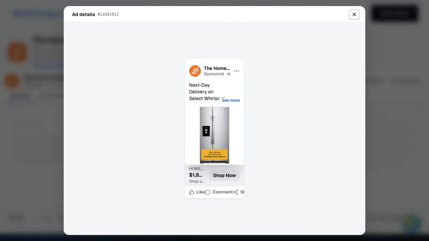This screenshot has width=429, height=241.
Task: Click the ad ID #13341511
Action: point(108,14)
